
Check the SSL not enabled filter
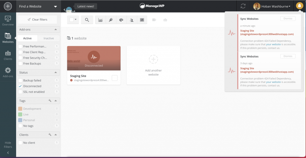20,92
